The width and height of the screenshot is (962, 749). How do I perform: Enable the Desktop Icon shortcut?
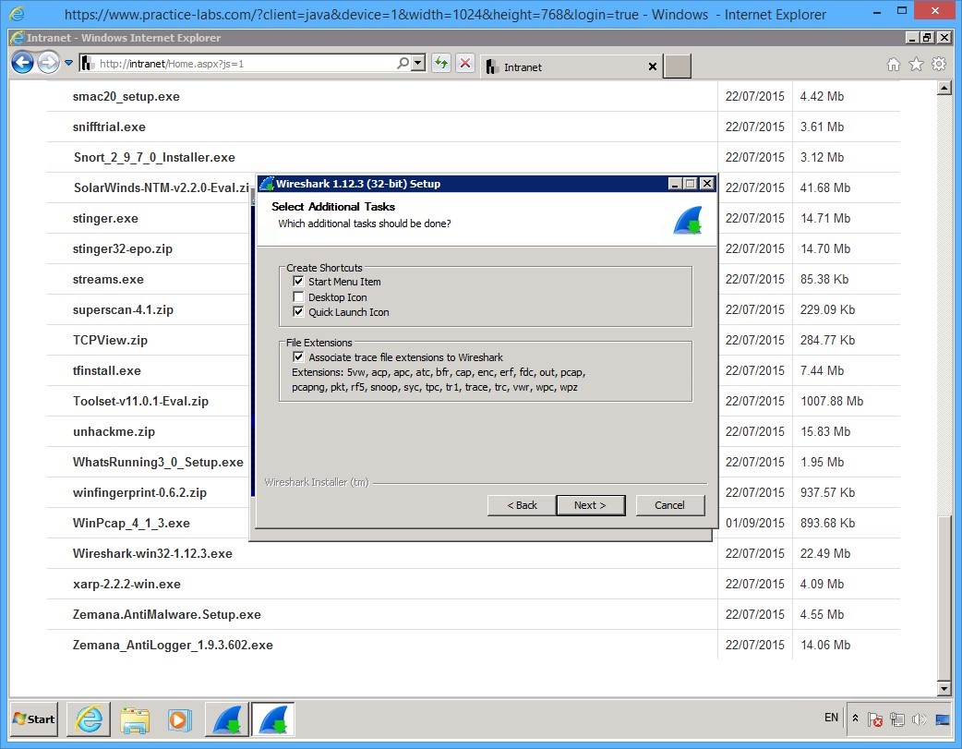298,296
